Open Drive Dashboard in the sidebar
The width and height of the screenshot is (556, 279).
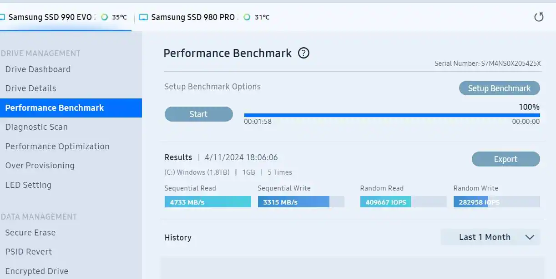click(x=38, y=69)
